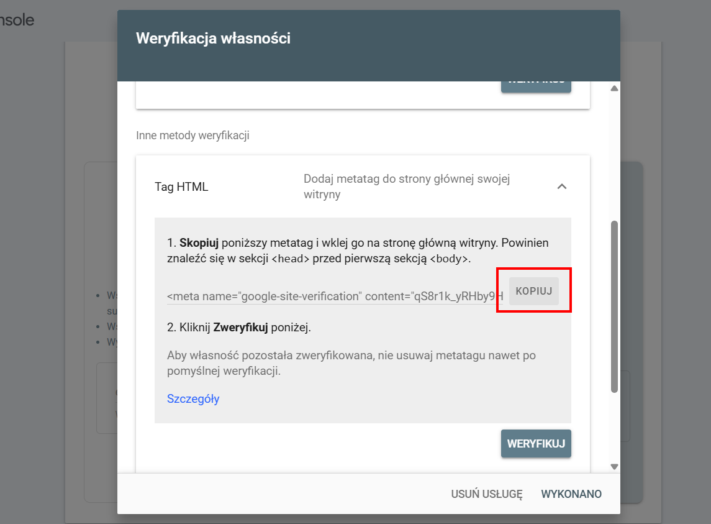This screenshot has height=524, width=711.
Task: Click the Dodaj metatag description text
Action: click(406, 186)
